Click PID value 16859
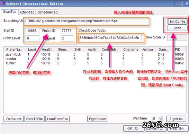Viewport: 189px width, 134px height. [179, 54]
